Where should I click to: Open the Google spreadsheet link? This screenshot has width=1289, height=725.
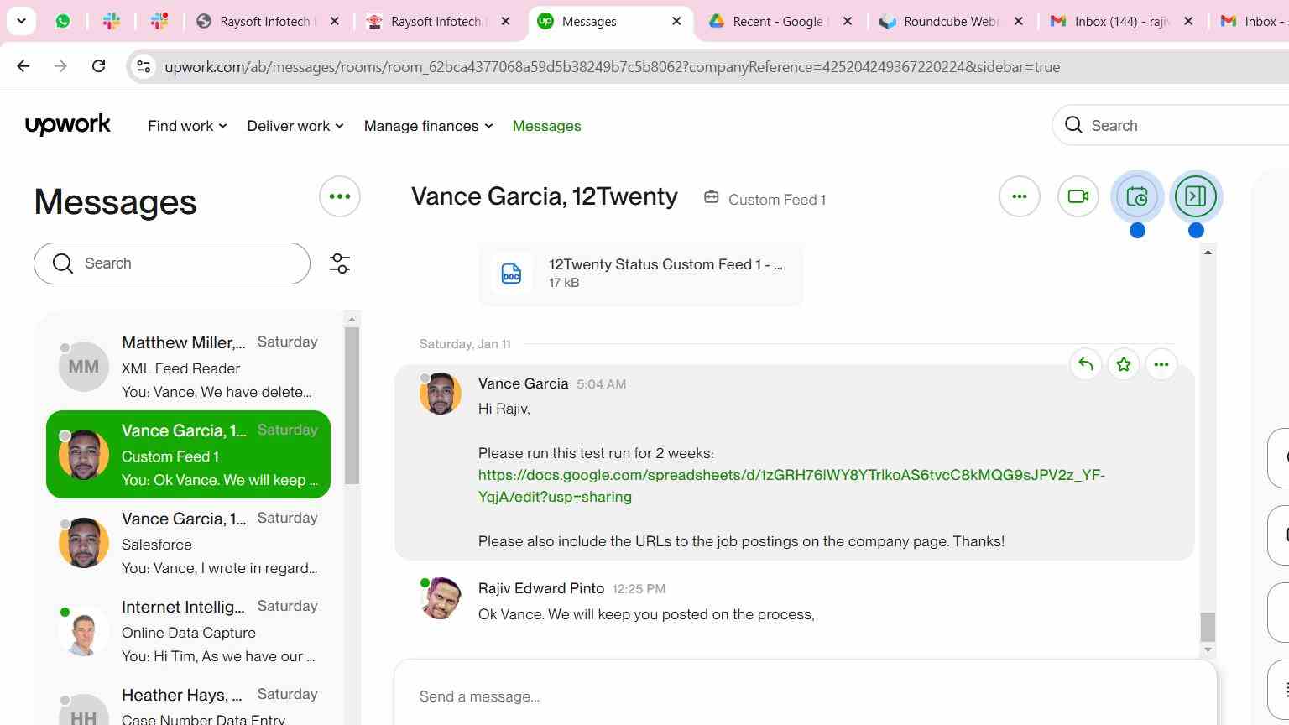pos(791,486)
